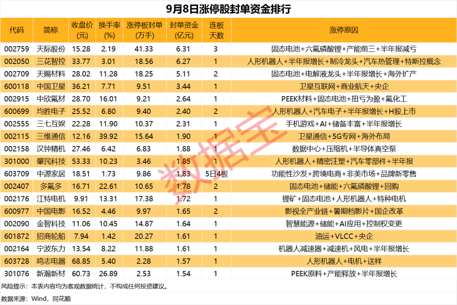The height and width of the screenshot is (305, 457).
Task: Click the seal order value 20.27
Action: pyautogui.click(x=144, y=236)
